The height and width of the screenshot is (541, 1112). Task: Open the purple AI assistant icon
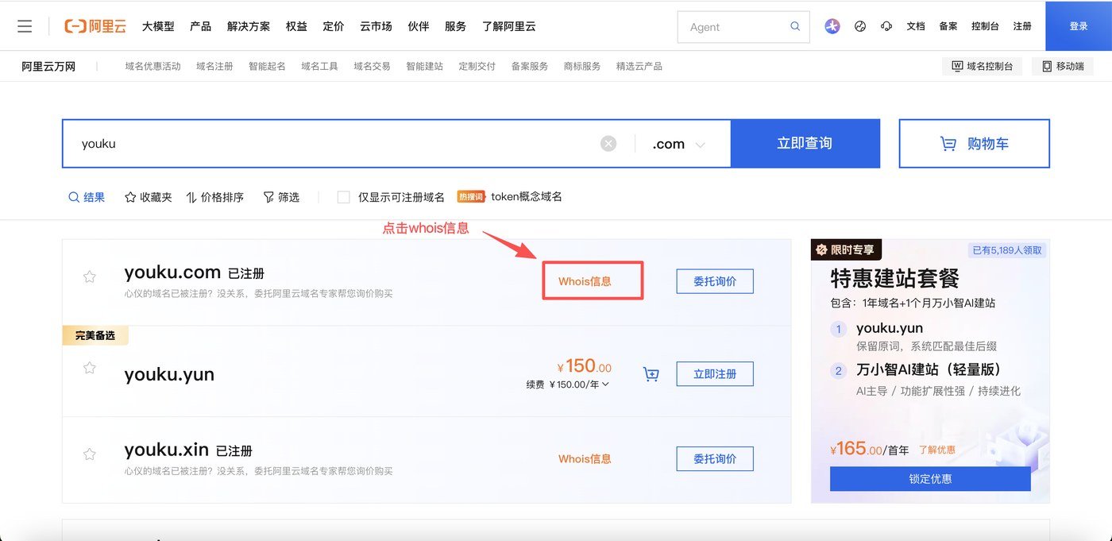pos(832,26)
